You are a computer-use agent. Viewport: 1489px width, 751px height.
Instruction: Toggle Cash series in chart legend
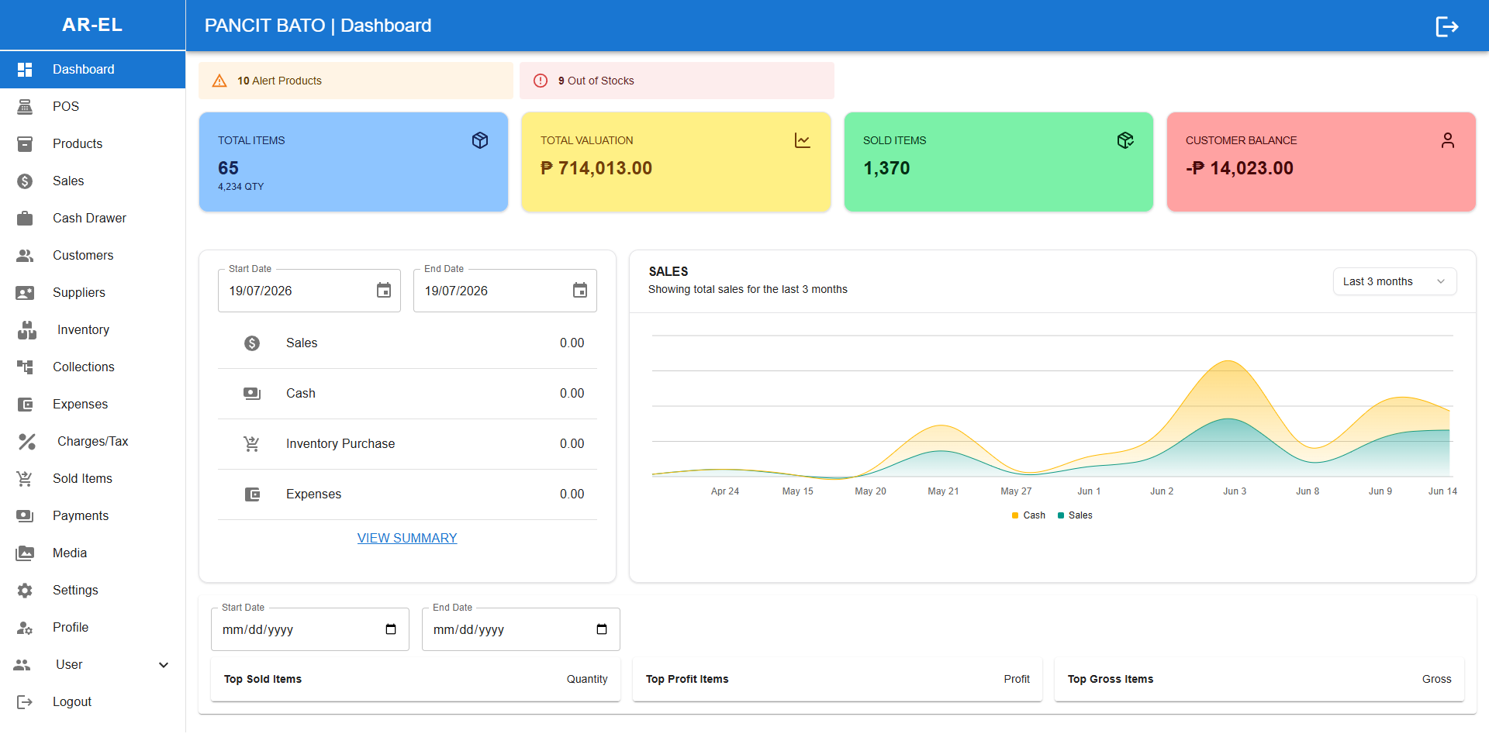(1028, 515)
